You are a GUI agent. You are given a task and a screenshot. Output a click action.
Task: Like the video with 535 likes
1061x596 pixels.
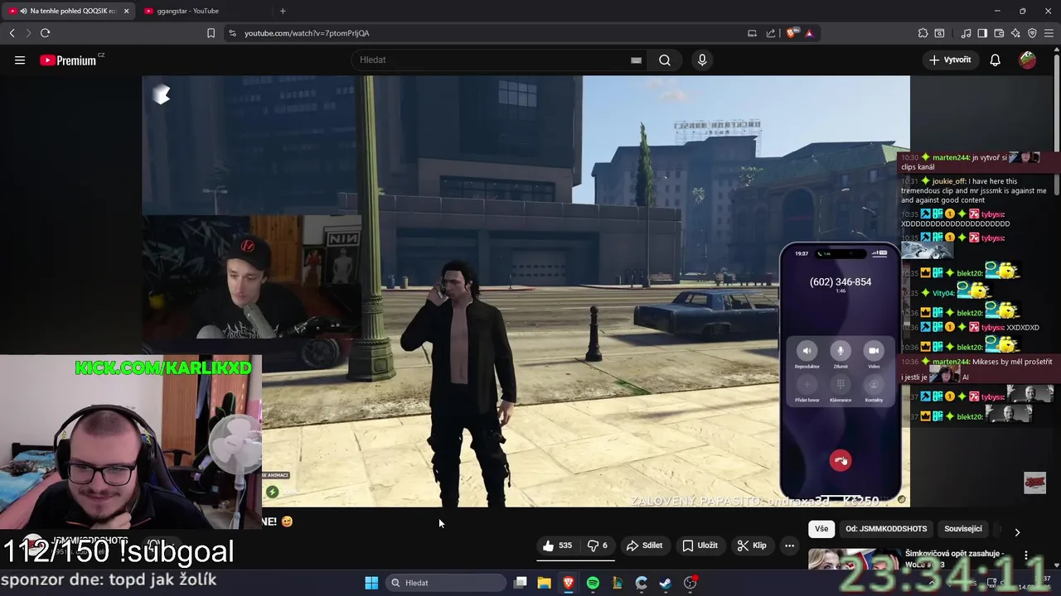point(557,546)
